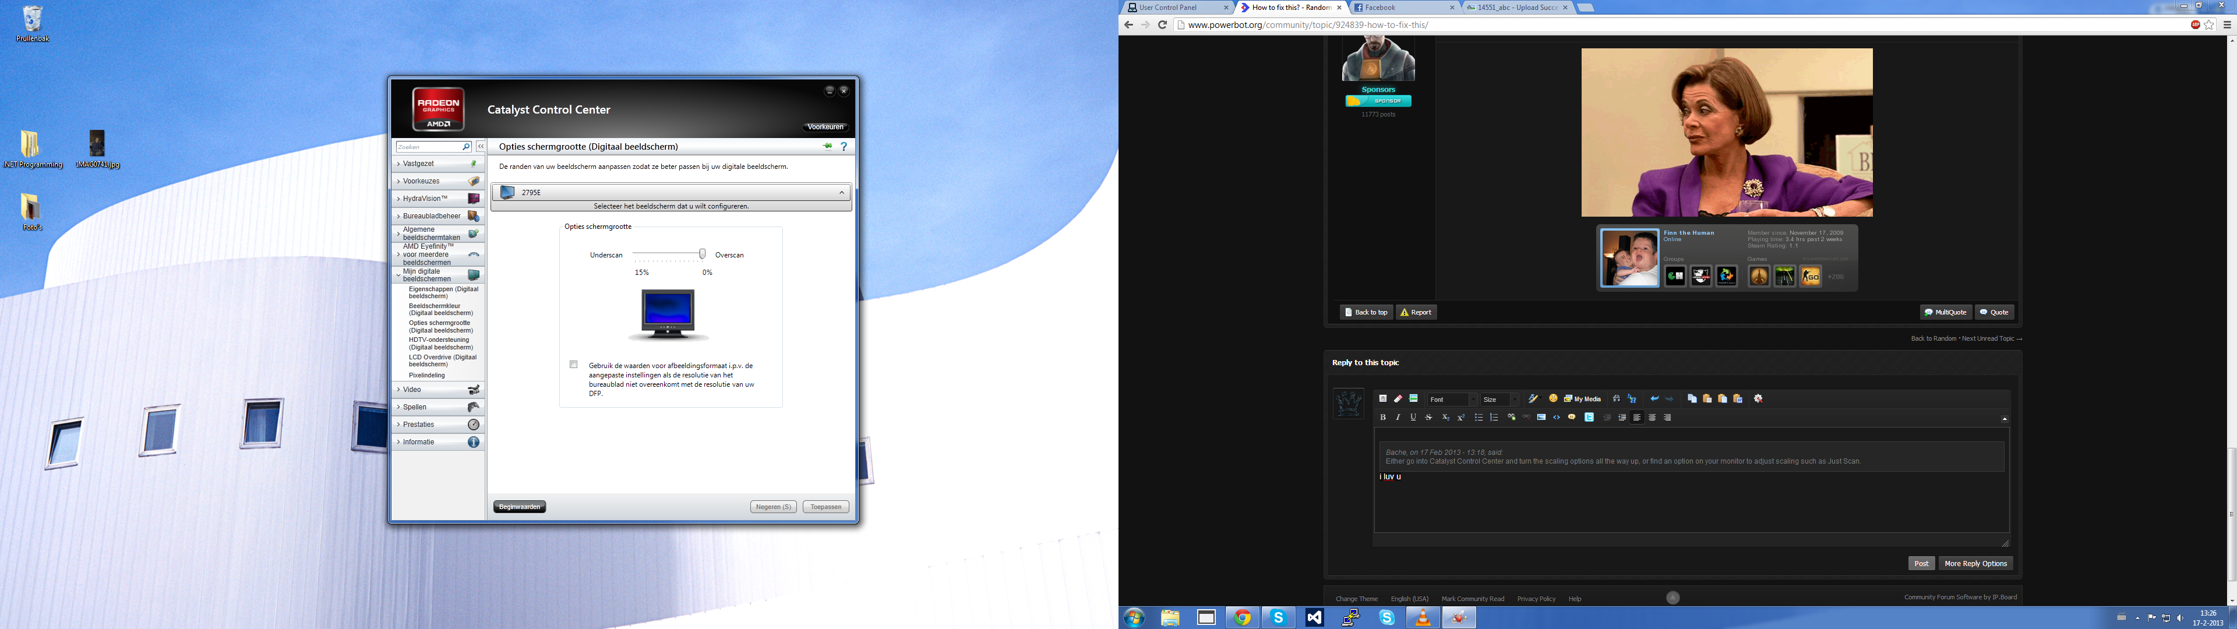This screenshot has height=629, width=2237.
Task: Click the blue help question mark icon
Action: (x=843, y=147)
